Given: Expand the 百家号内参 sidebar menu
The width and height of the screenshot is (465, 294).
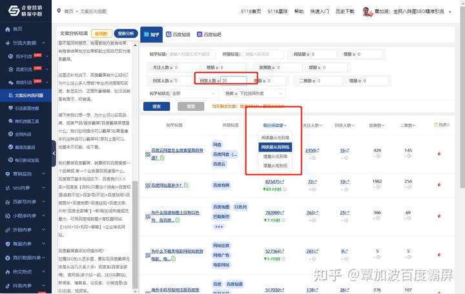Looking at the screenshot, I should point(26,202).
